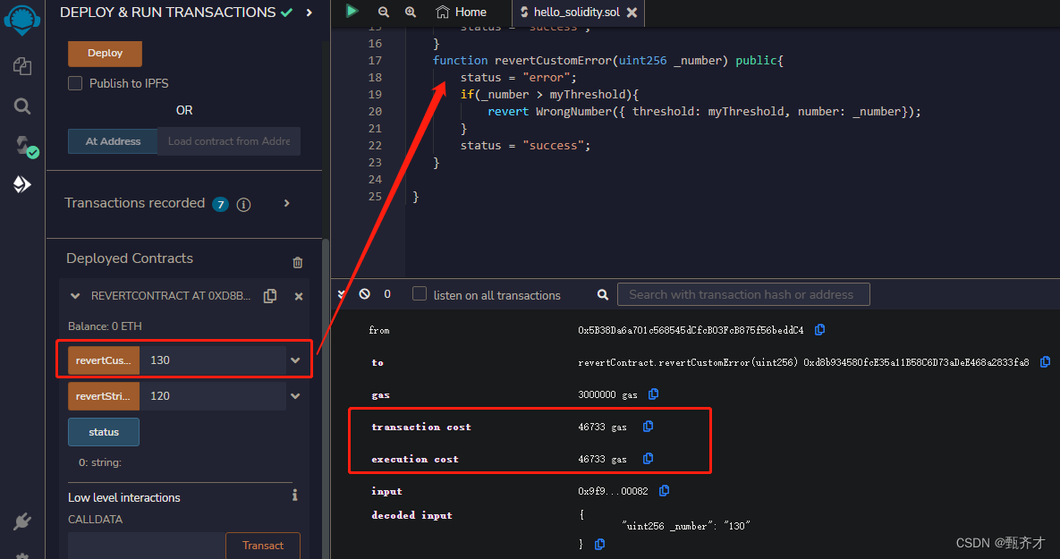Open the Plugin manager sidebar icon
Image resolution: width=1060 pixels, height=559 pixels.
[22, 521]
